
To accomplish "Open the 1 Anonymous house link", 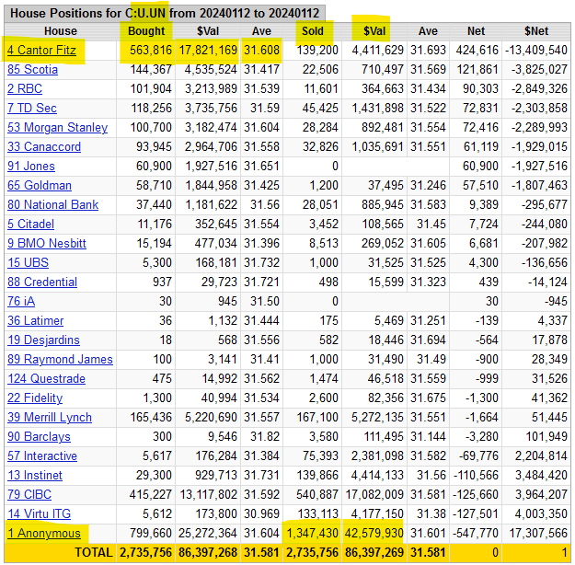I will [x=44, y=534].
